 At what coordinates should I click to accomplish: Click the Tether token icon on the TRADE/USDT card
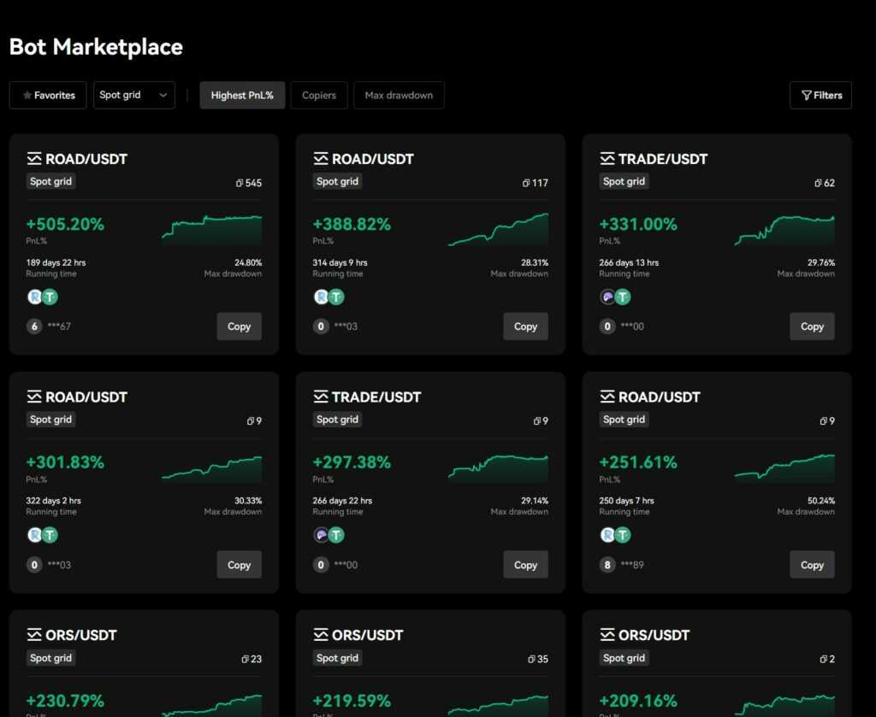tap(623, 297)
